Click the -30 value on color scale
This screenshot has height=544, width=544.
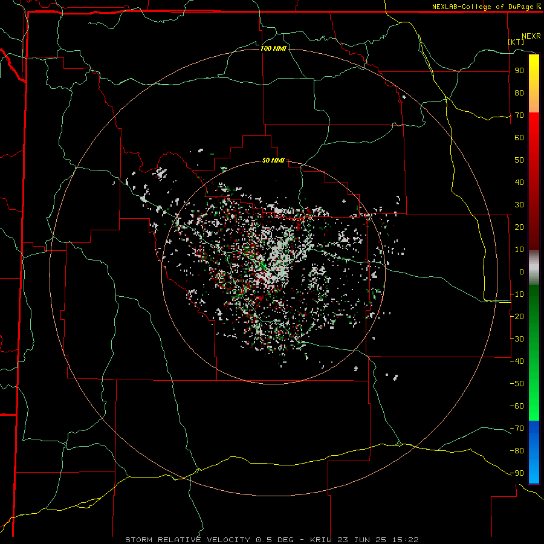(x=517, y=339)
